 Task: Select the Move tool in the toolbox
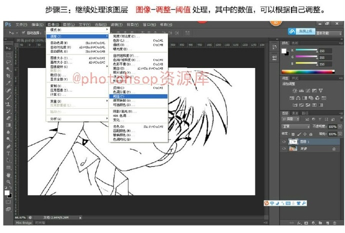click(8, 48)
